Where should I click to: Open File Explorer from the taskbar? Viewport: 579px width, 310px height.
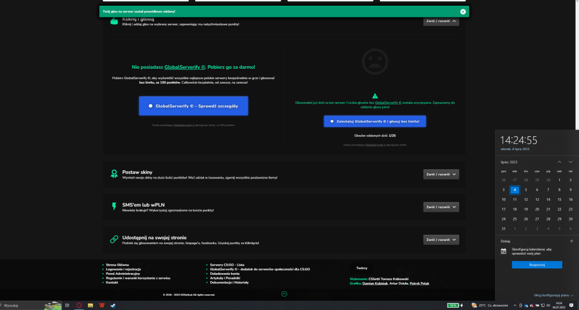pyautogui.click(x=90, y=305)
